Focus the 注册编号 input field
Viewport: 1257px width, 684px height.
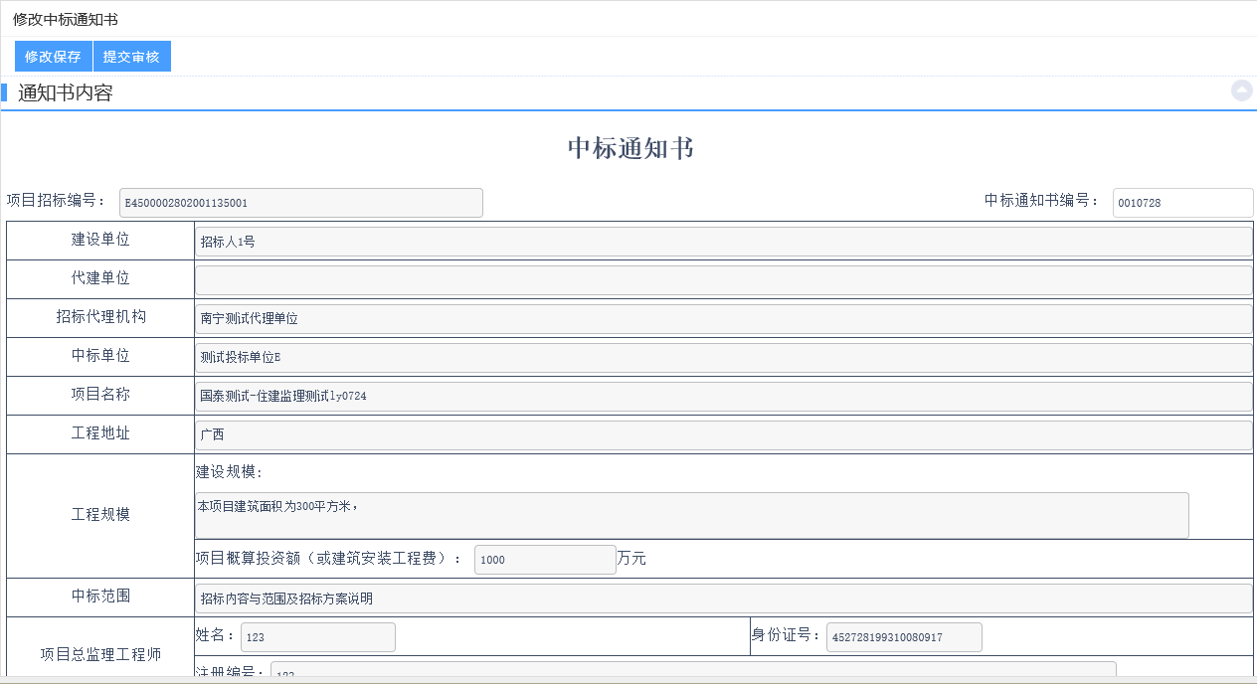692,671
